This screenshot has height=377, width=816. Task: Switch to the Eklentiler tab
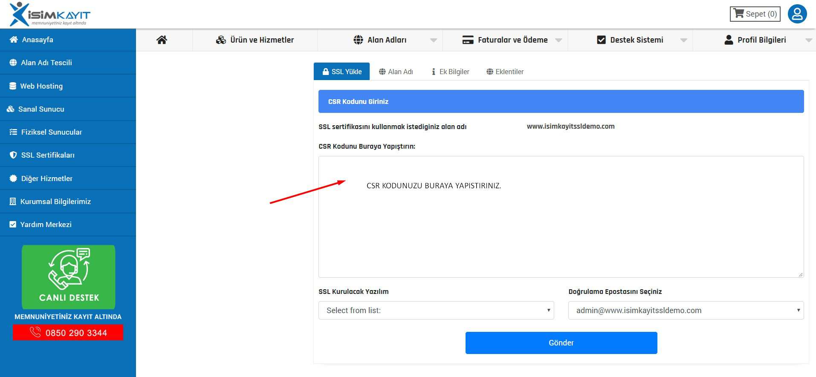pyautogui.click(x=505, y=72)
